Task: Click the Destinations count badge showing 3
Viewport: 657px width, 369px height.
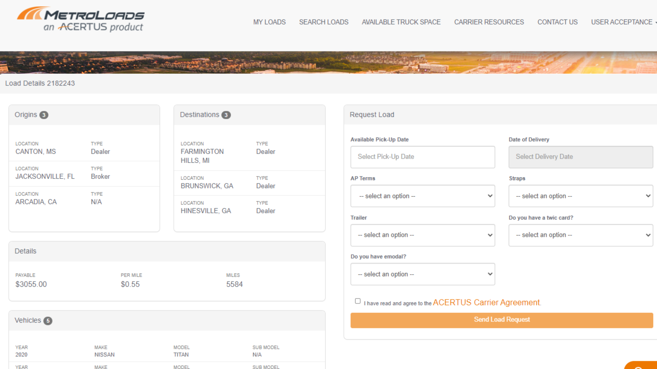Action: (226, 115)
